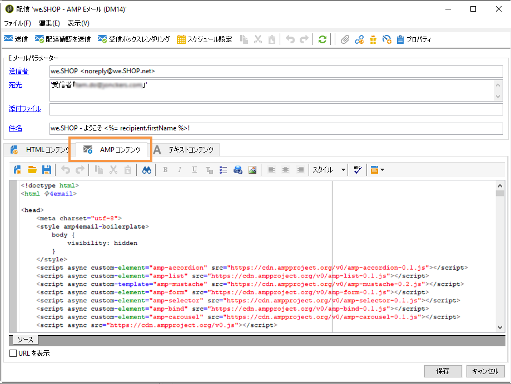Click the undo icon in editor toolbar
Viewport: 511px width, 384px height.
click(x=66, y=169)
